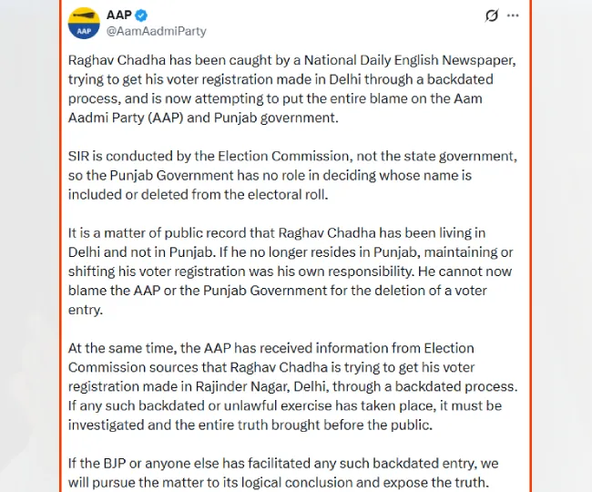Open the Grok explain-post icon
Viewport: 592px width, 492px height.
[492, 15]
